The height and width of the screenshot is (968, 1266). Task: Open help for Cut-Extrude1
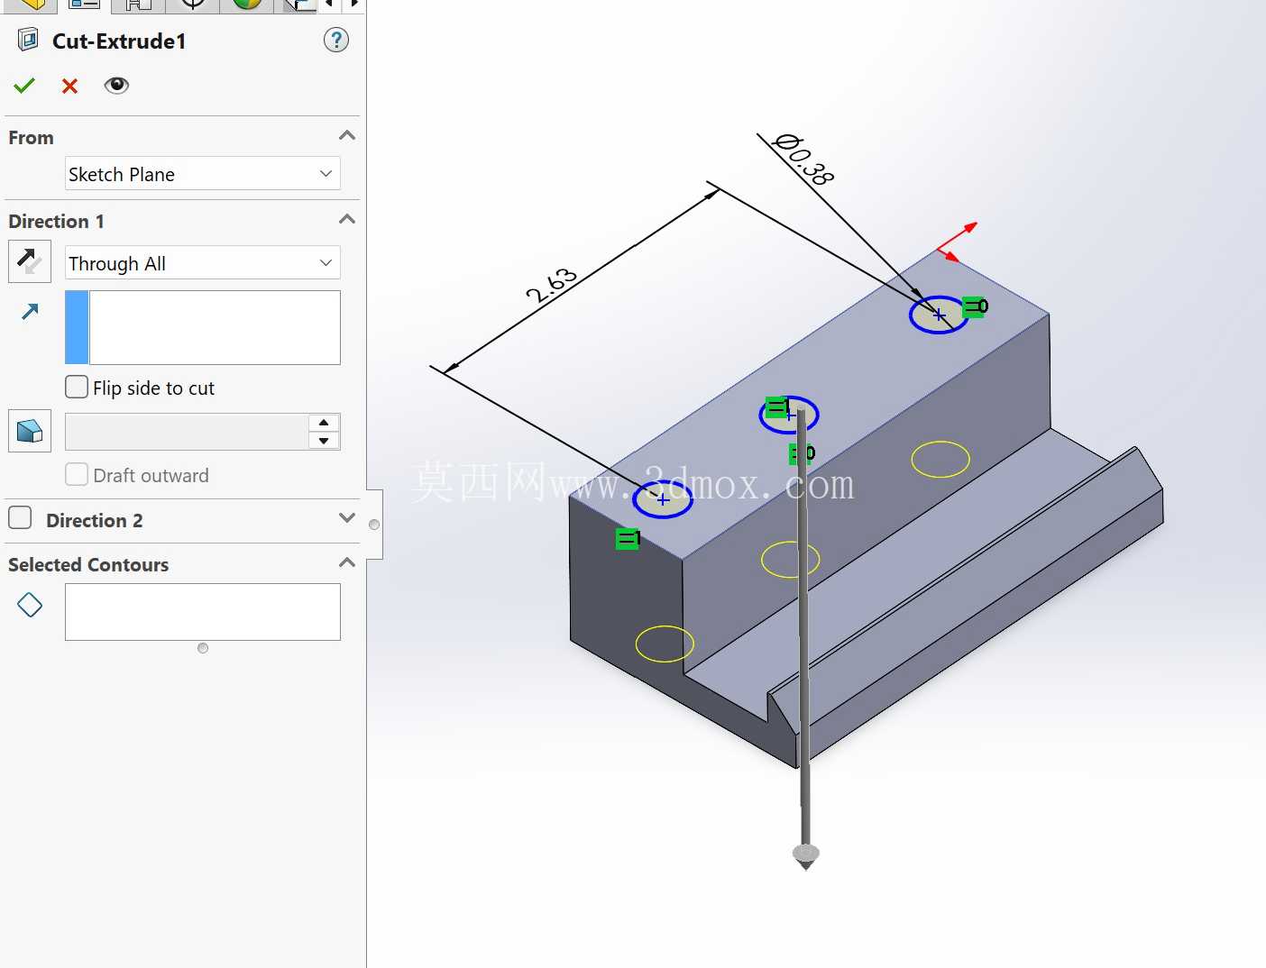(x=336, y=40)
